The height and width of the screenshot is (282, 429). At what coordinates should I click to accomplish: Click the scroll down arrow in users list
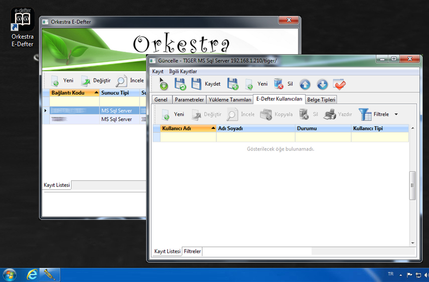pos(412,243)
